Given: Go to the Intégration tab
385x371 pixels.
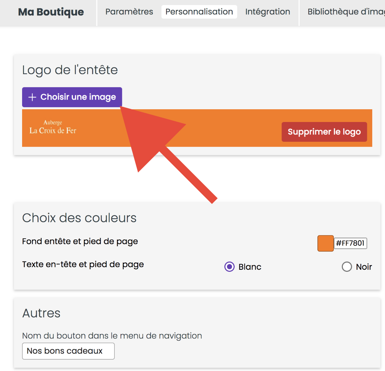Looking at the screenshot, I should click(x=267, y=11).
